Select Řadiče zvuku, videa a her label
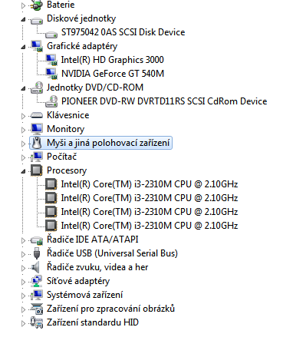Screen dimensions: 306x347 (x=97, y=267)
